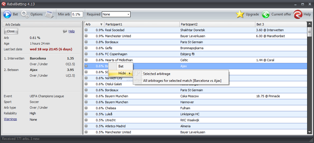Expand the Norwich City row
The image size is (314, 143).
click(x=86, y=78)
